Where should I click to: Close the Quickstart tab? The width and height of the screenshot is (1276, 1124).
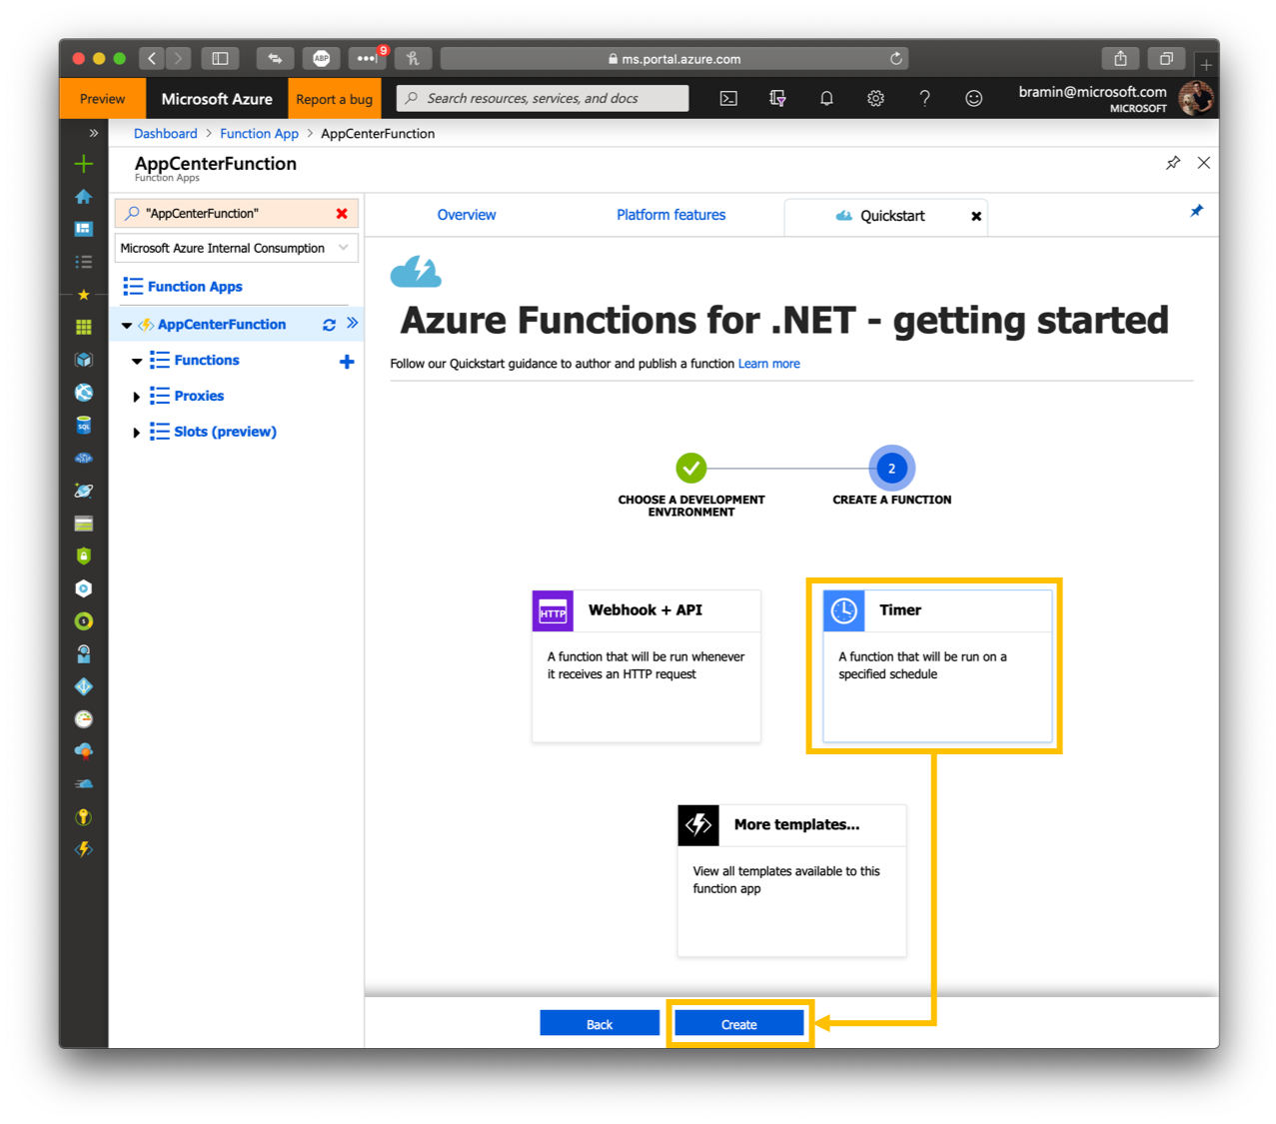click(x=976, y=216)
